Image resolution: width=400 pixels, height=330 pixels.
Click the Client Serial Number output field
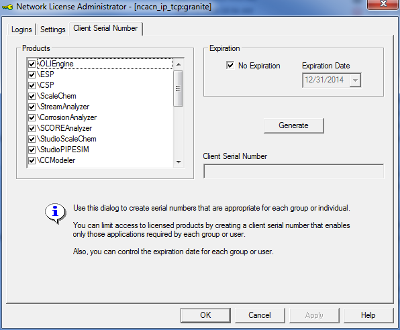293,171
